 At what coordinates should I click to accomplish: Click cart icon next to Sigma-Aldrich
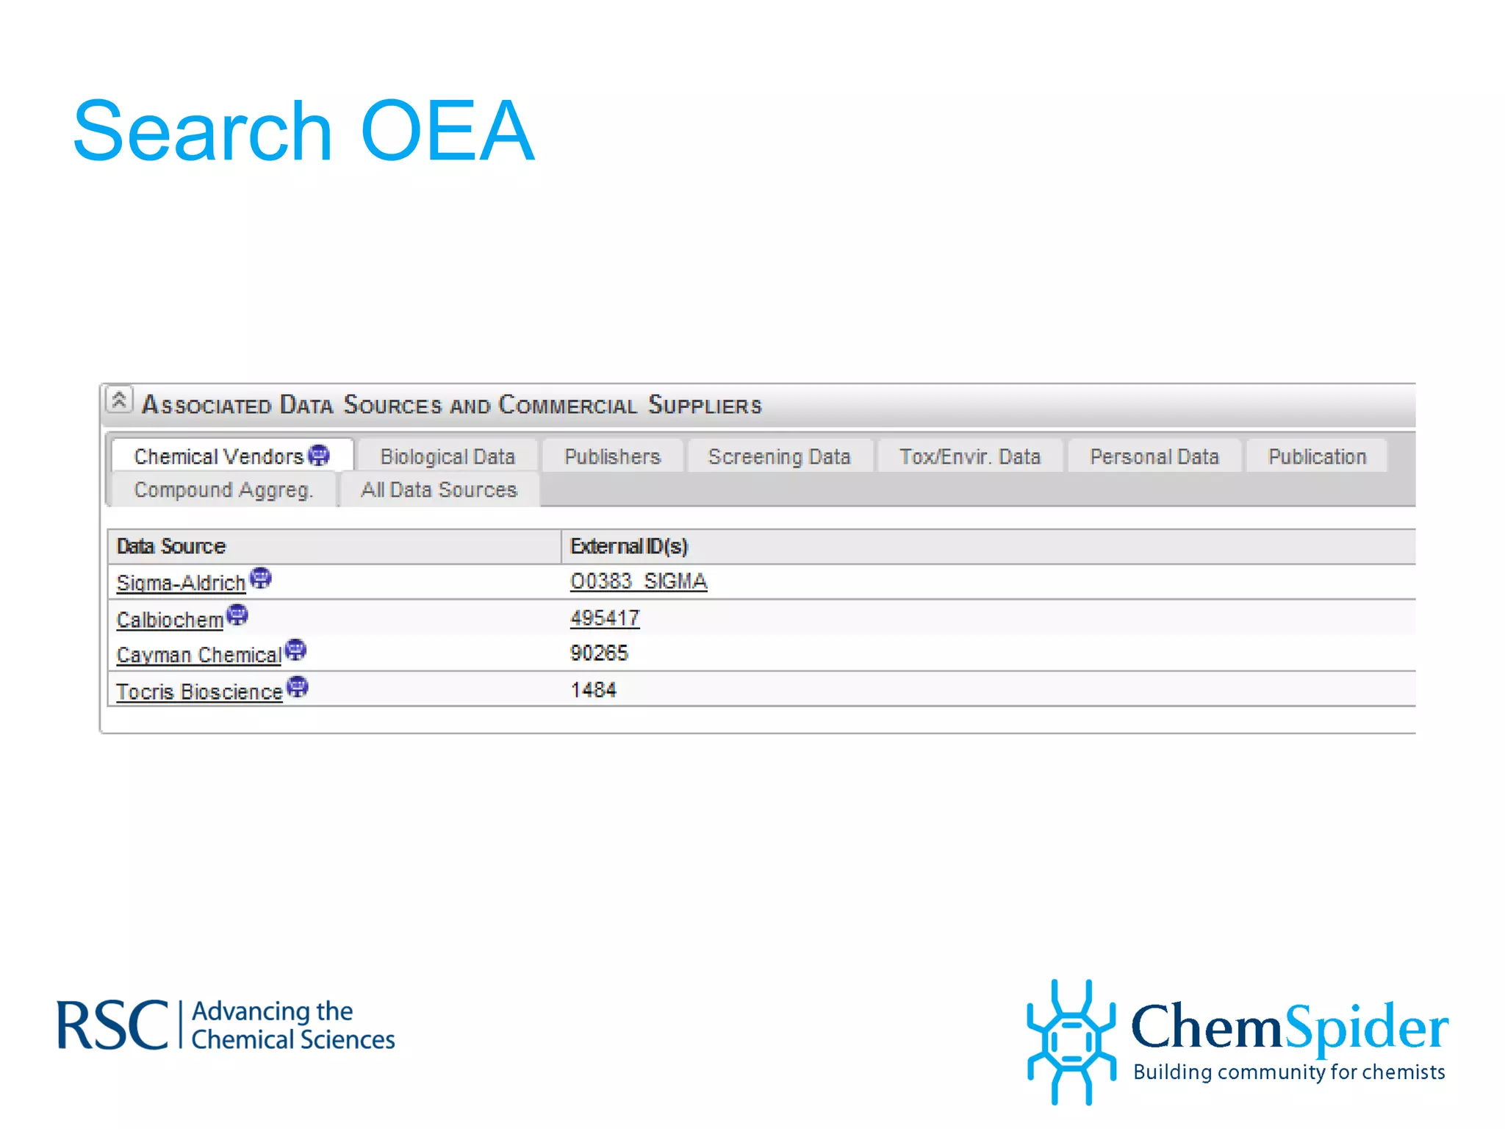[x=260, y=578]
